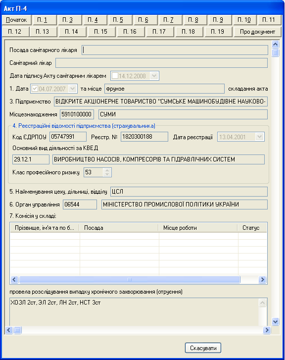Click the ВИРОБНИЦТВО НАСОСІВ activity field
This screenshot has width=285, height=360.
click(x=158, y=159)
